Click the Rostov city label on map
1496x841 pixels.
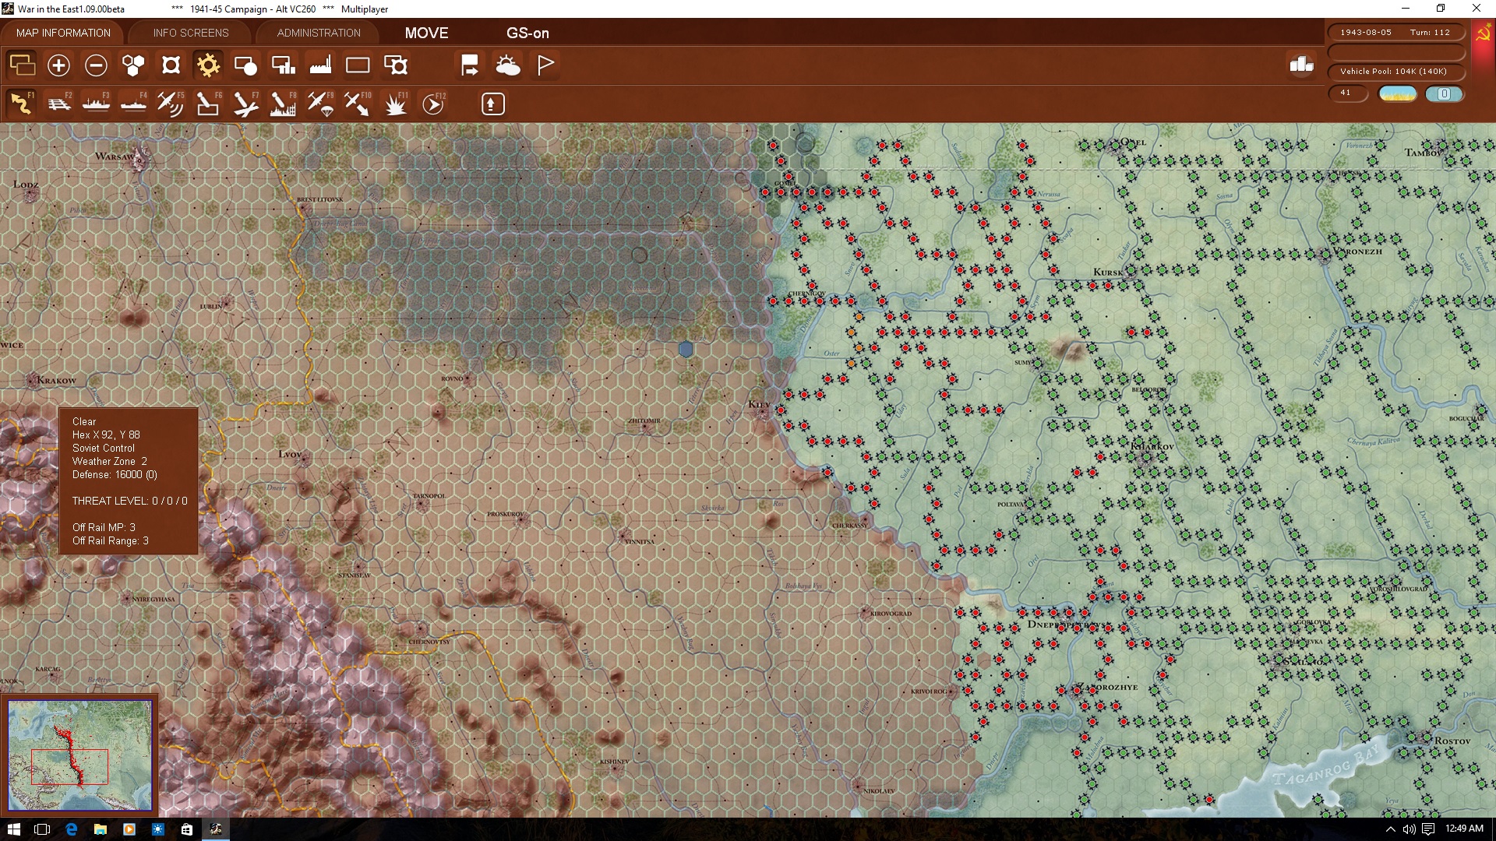tap(1452, 741)
